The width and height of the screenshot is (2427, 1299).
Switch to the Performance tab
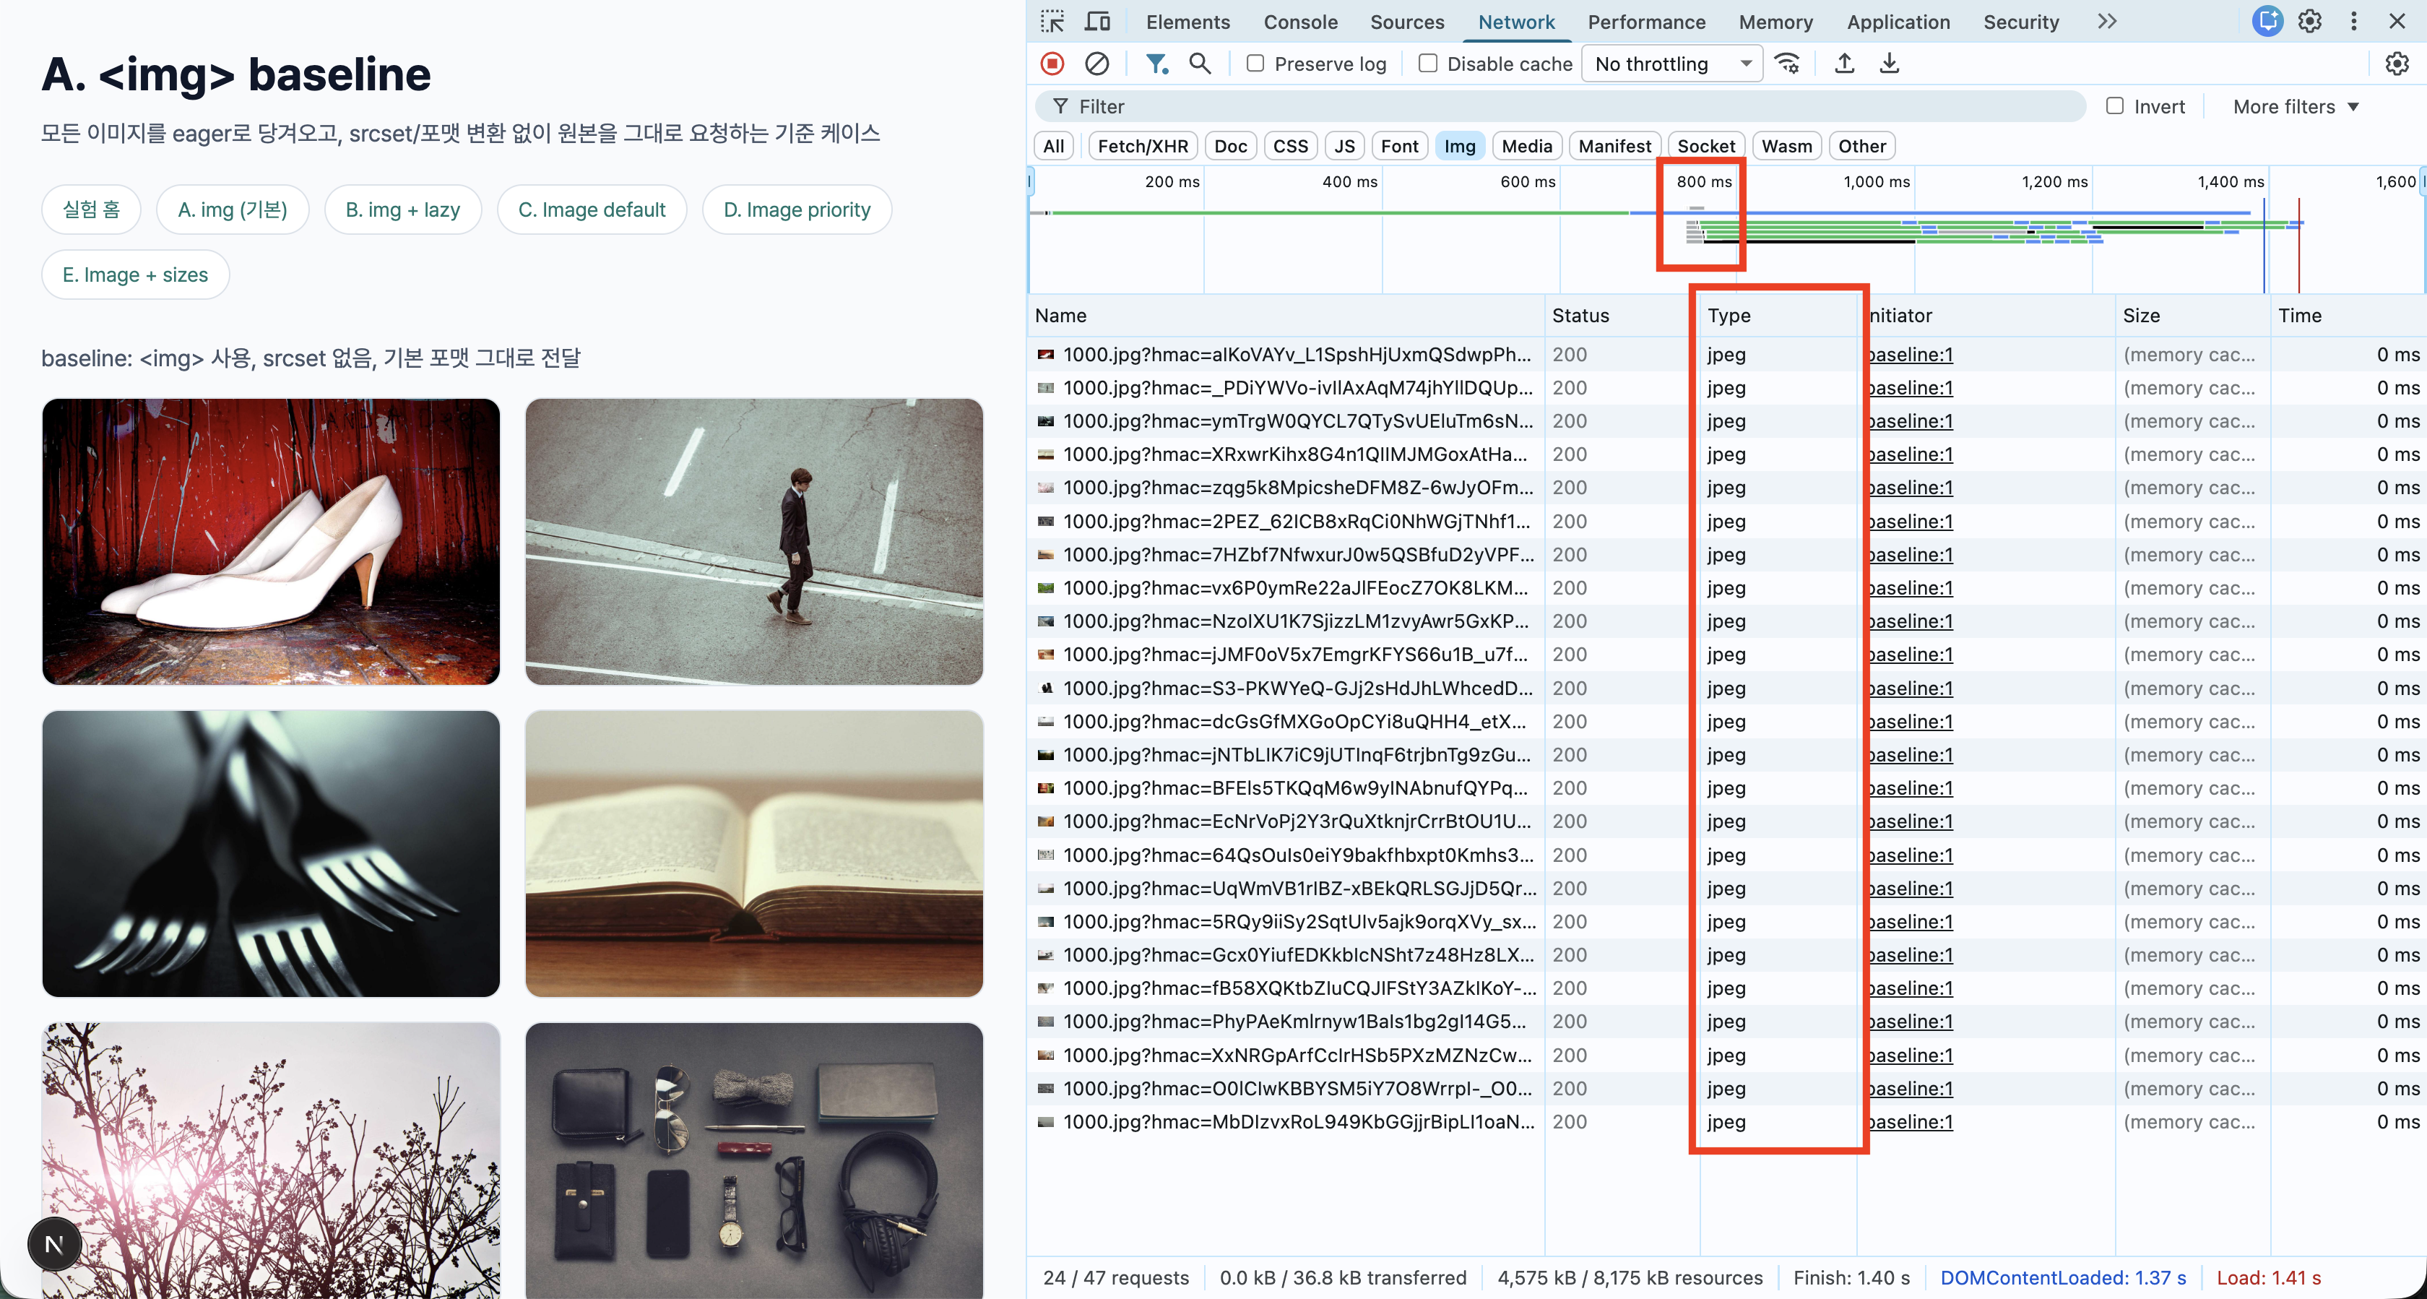[x=1646, y=22]
